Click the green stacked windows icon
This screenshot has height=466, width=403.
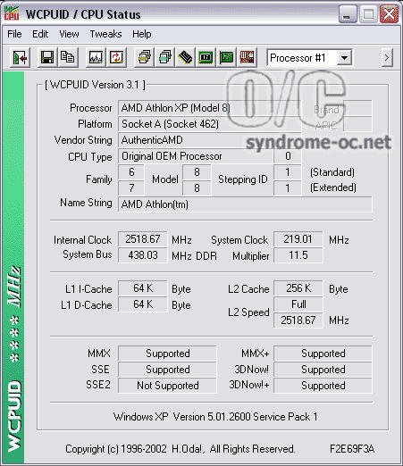coord(164,57)
